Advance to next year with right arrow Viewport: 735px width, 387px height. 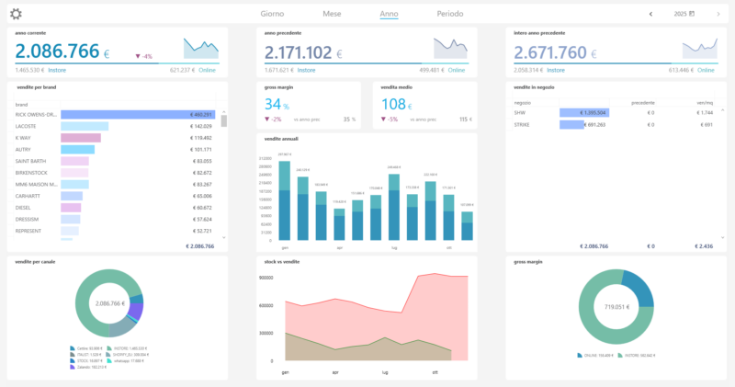[718, 14]
